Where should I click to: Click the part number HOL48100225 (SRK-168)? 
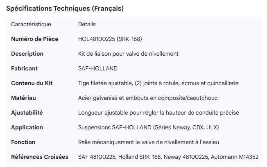[x=110, y=39]
